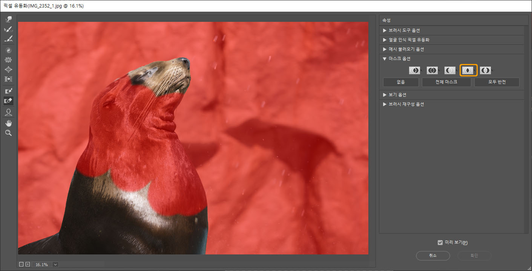Select the Zoom tool in the toolbar

click(8, 133)
